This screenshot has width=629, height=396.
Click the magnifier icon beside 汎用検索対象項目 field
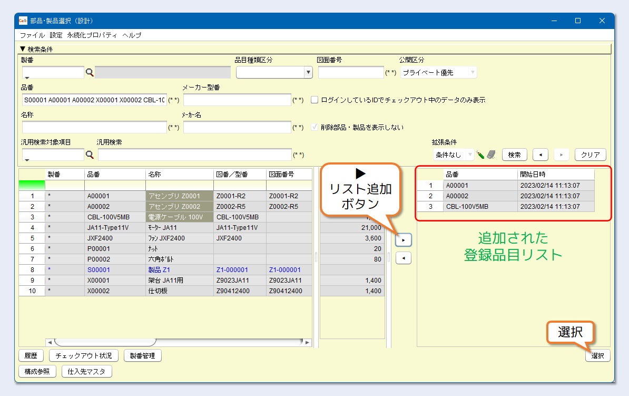pyautogui.click(x=90, y=154)
